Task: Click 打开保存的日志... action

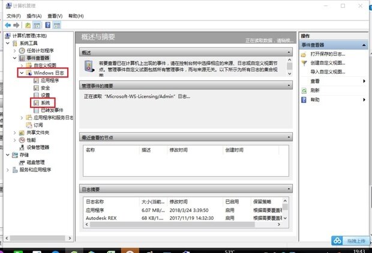Action: [x=328, y=54]
